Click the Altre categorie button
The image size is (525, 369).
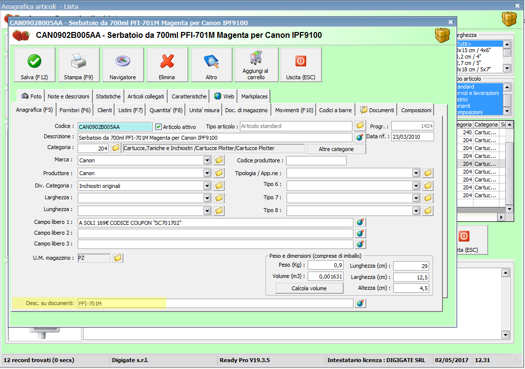pyautogui.click(x=336, y=149)
